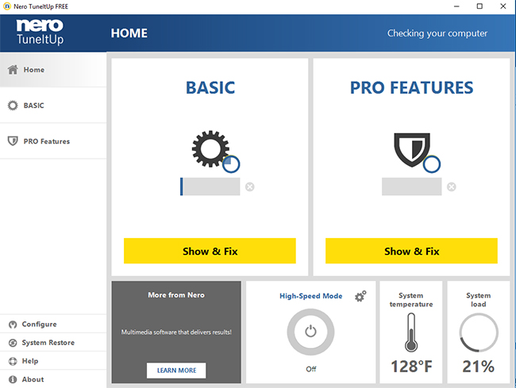Open the About menu item
Viewport: 516px width, 388px height.
(53, 379)
